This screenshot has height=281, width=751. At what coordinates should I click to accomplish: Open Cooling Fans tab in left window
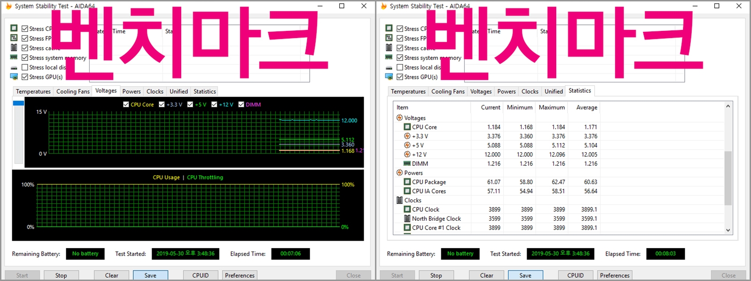(73, 91)
